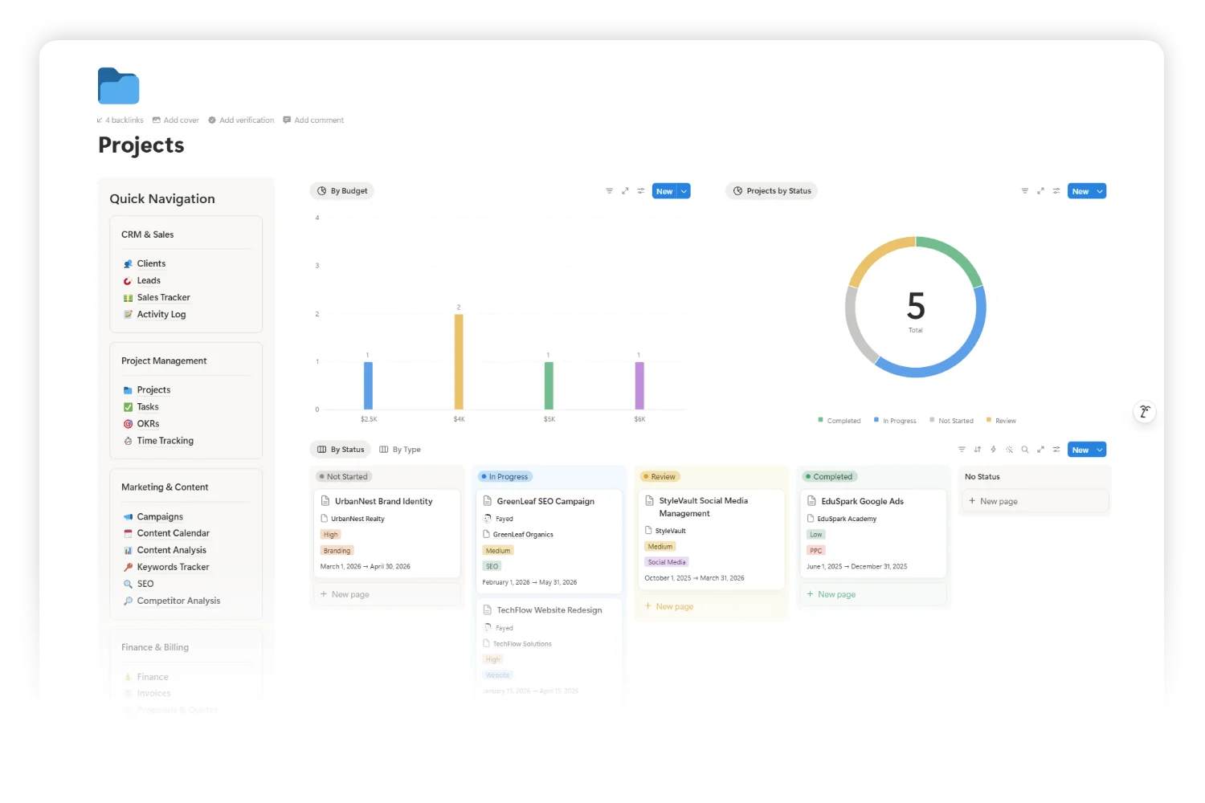Select the By Status board tab
This screenshot has width=1205, height=803.
[x=341, y=450]
